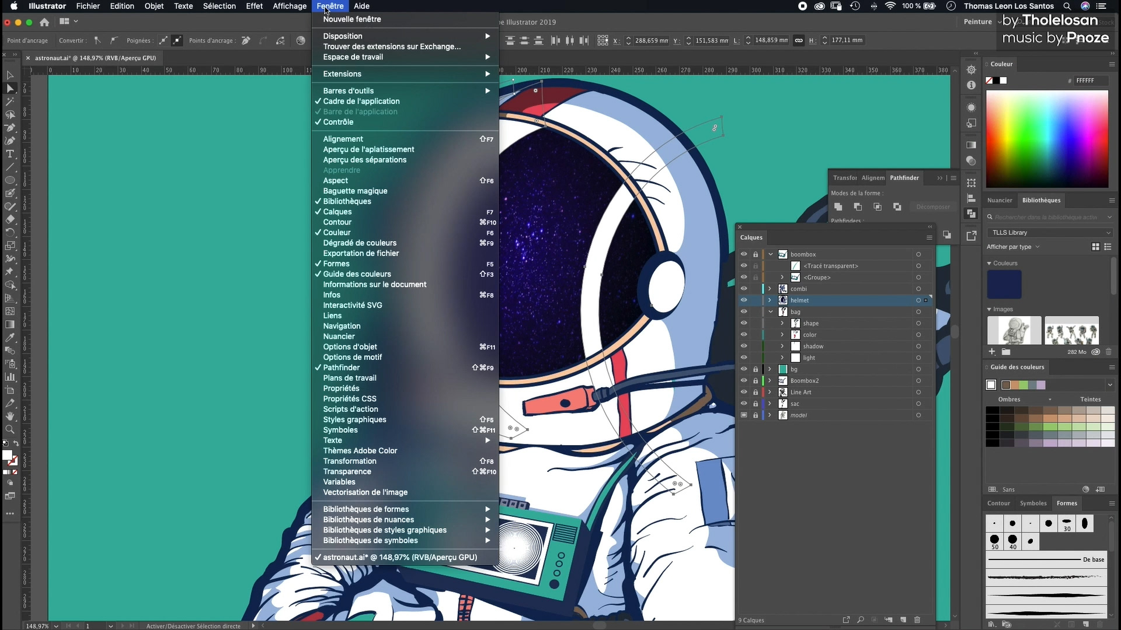The image size is (1121, 630).
Task: Pick a color in the Couleur spectrum
Action: coord(1047,139)
